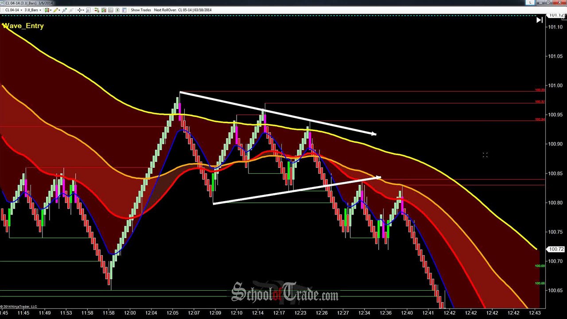Click the 12:09 time axis label
This screenshot has width=567, height=319.
215,313
